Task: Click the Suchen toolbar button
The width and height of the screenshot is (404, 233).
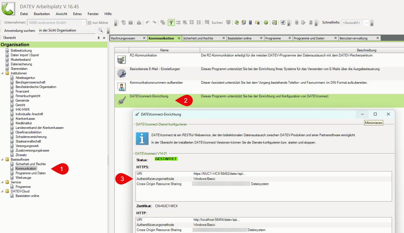Action: point(214,22)
